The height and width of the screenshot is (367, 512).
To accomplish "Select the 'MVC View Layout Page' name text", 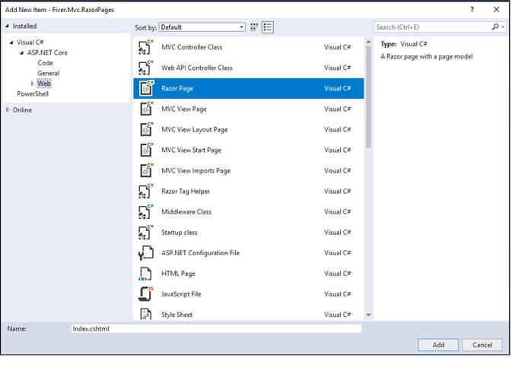I will [194, 129].
